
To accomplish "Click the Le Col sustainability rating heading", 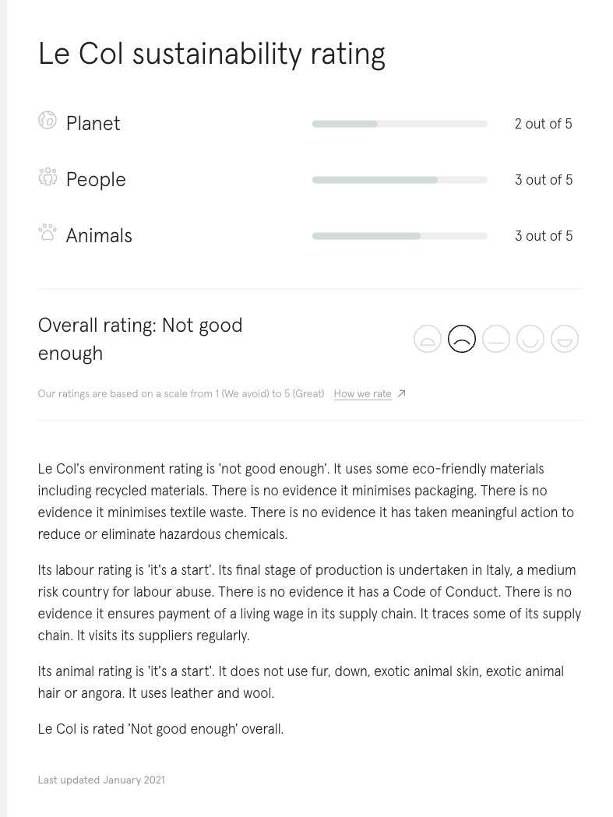I will click(212, 54).
